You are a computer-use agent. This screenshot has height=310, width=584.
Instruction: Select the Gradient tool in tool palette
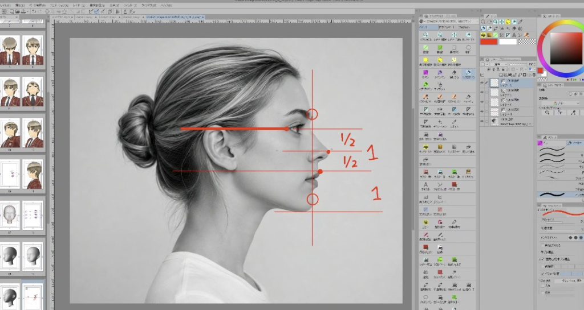click(489, 35)
